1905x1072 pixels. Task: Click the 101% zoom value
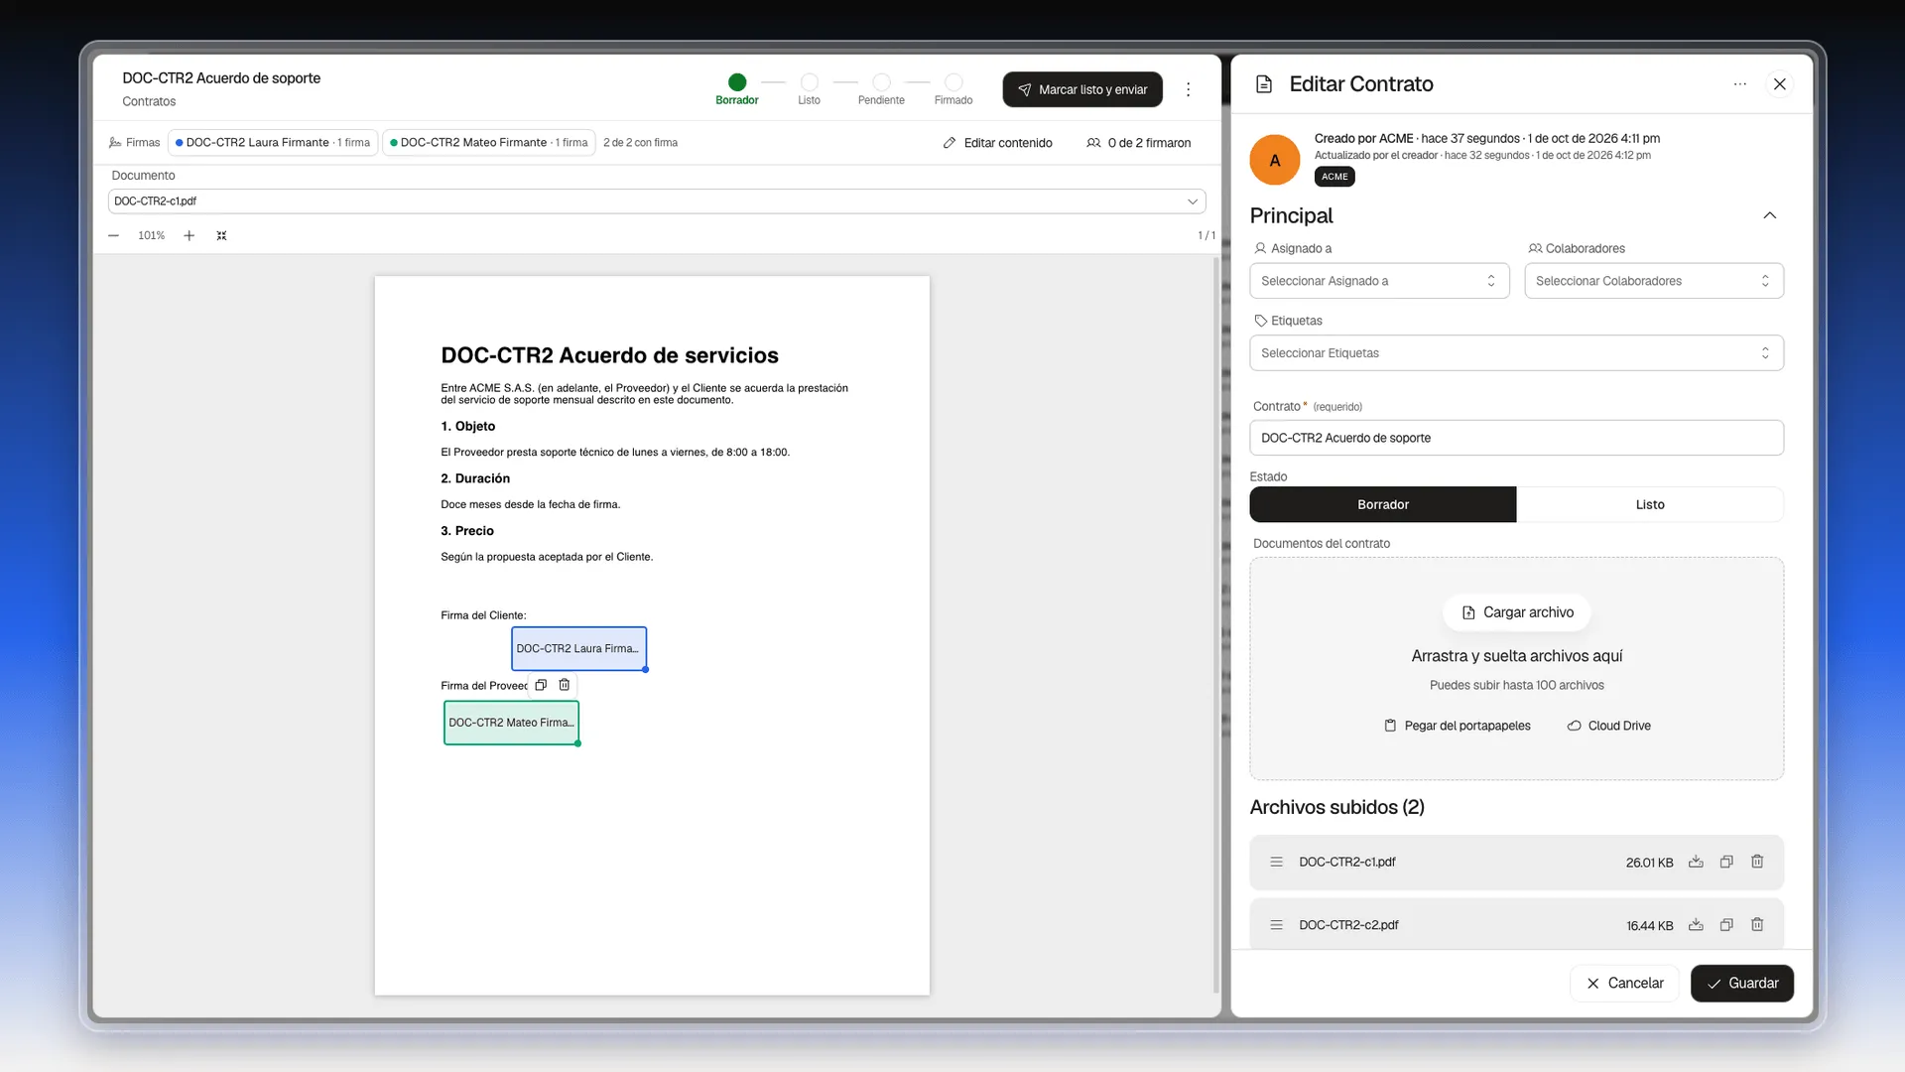(151, 235)
